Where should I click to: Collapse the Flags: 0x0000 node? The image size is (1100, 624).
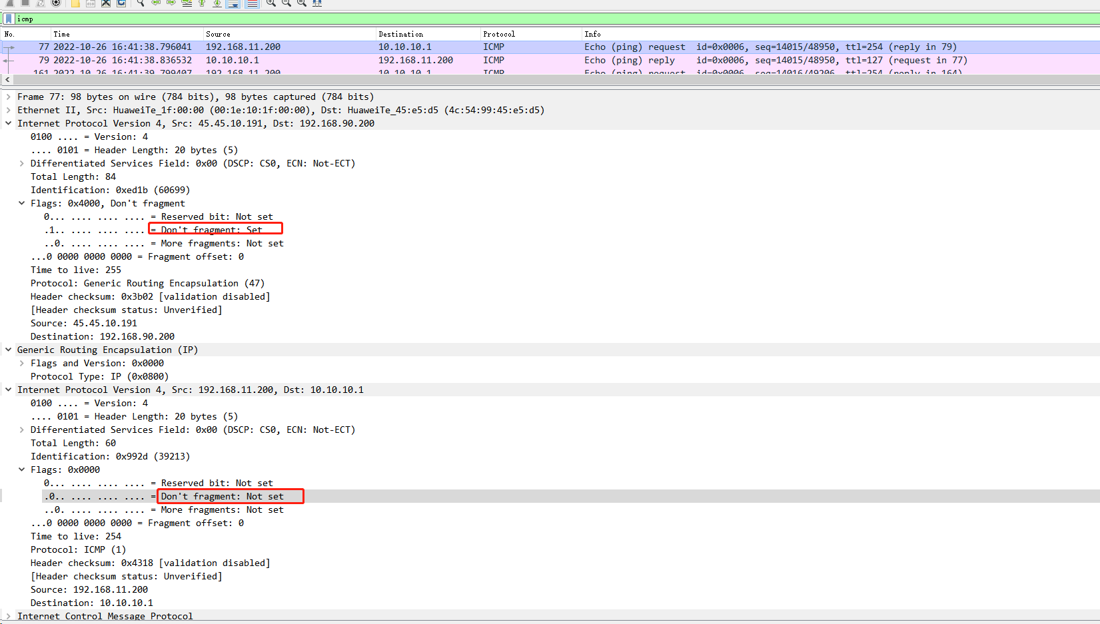pos(21,469)
